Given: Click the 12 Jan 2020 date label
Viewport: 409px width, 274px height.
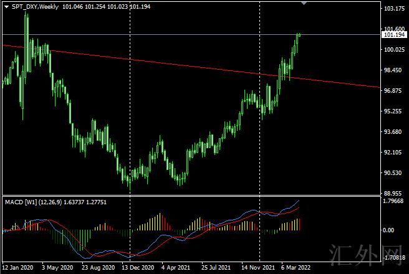Looking at the screenshot, I should [x=17, y=268].
